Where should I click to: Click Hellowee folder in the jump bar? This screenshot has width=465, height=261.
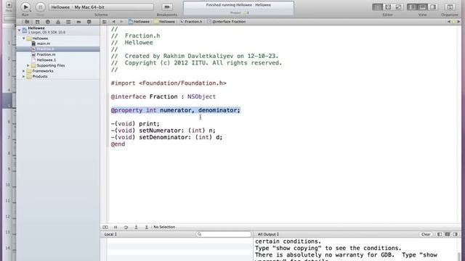(x=165, y=22)
